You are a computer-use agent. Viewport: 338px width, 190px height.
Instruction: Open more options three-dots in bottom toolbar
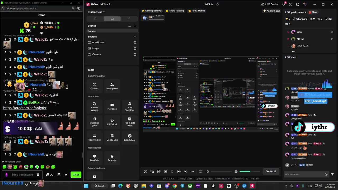[x=192, y=172]
